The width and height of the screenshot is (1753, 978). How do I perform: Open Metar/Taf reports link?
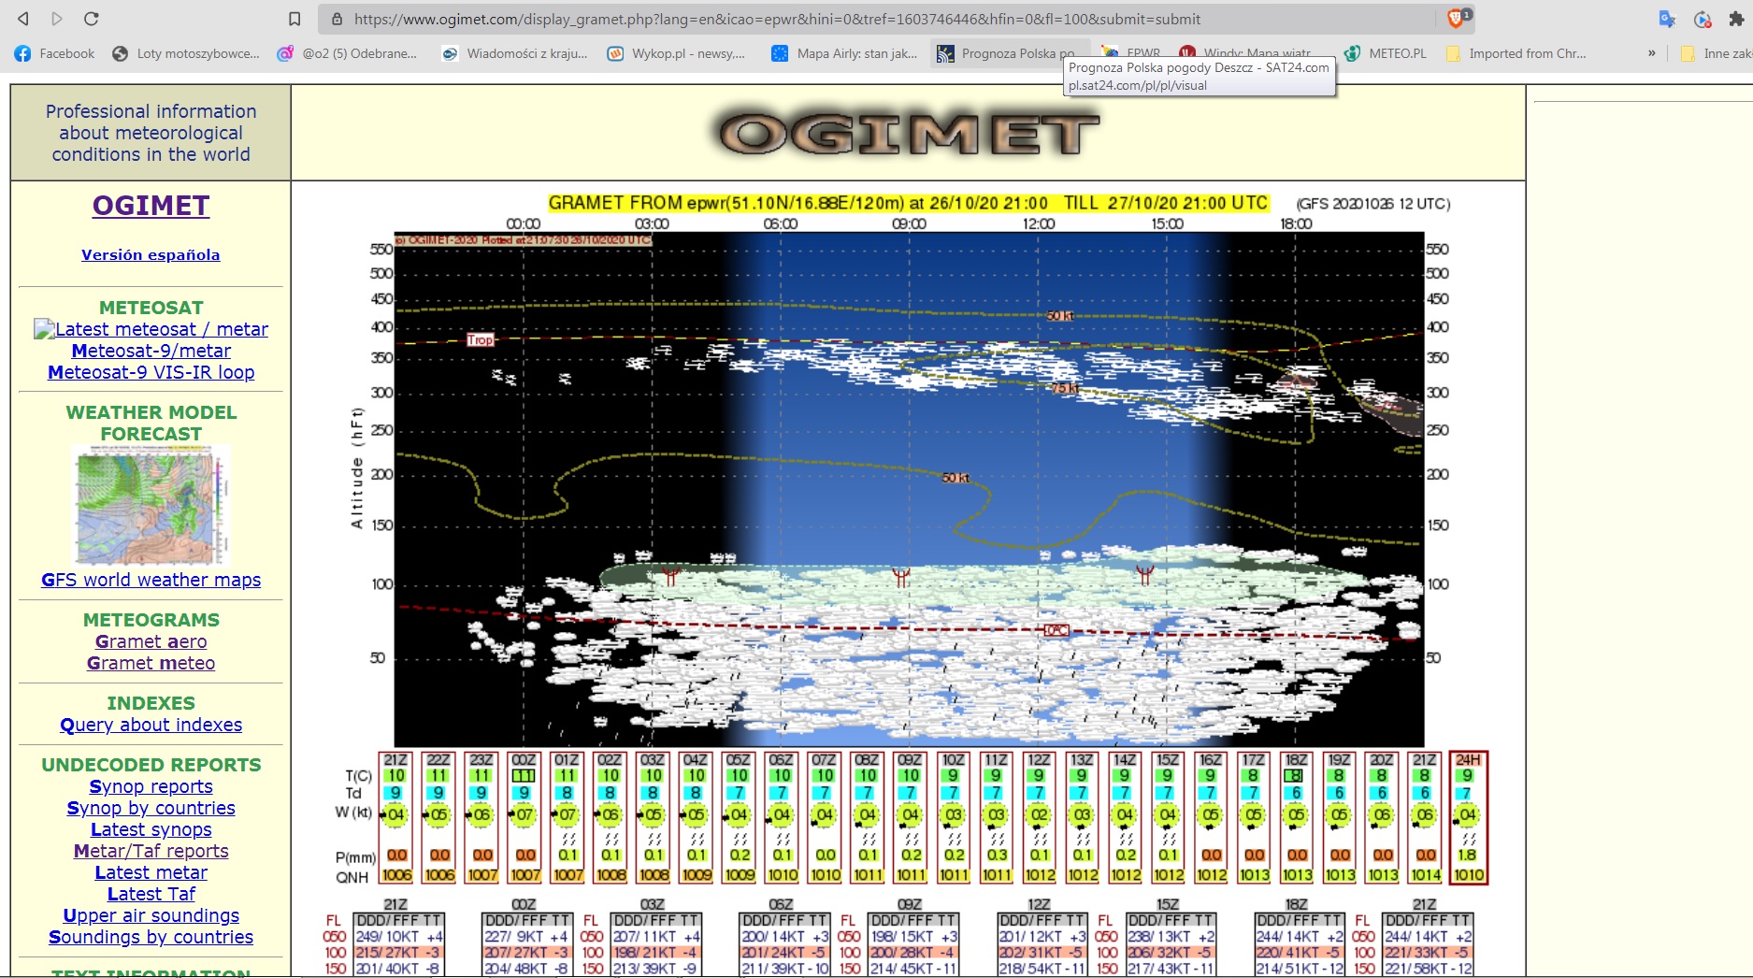pyautogui.click(x=151, y=851)
